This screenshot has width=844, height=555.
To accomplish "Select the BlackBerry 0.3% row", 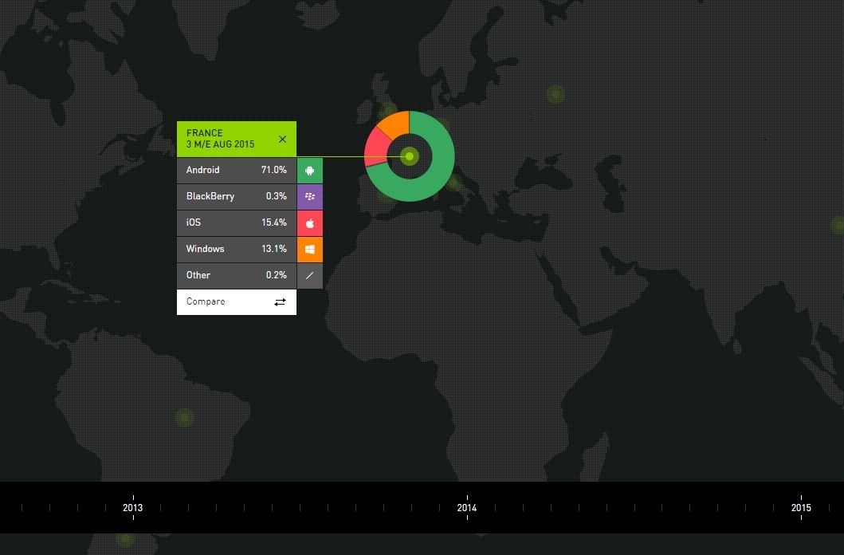I will click(x=236, y=196).
